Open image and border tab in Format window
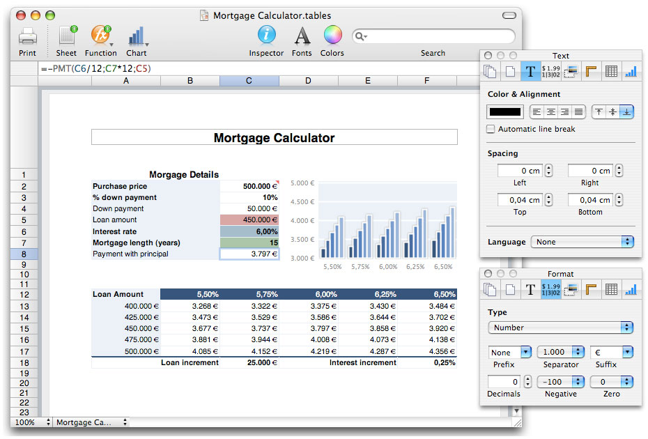Screen dimensions: 648x439 (x=571, y=289)
